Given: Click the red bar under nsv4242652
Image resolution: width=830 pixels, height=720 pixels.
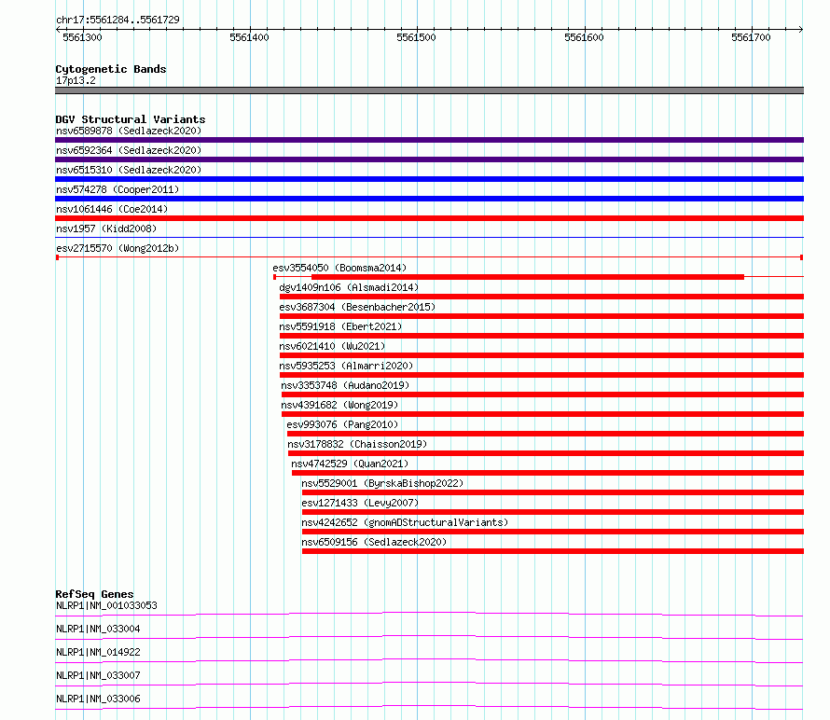Looking at the screenshot, I should tap(553, 532).
